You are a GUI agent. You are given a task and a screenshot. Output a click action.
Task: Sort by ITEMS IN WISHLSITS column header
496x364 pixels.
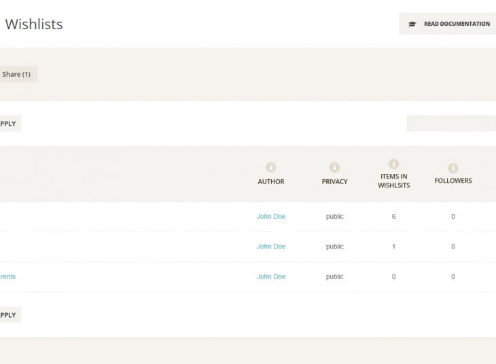[393, 181]
